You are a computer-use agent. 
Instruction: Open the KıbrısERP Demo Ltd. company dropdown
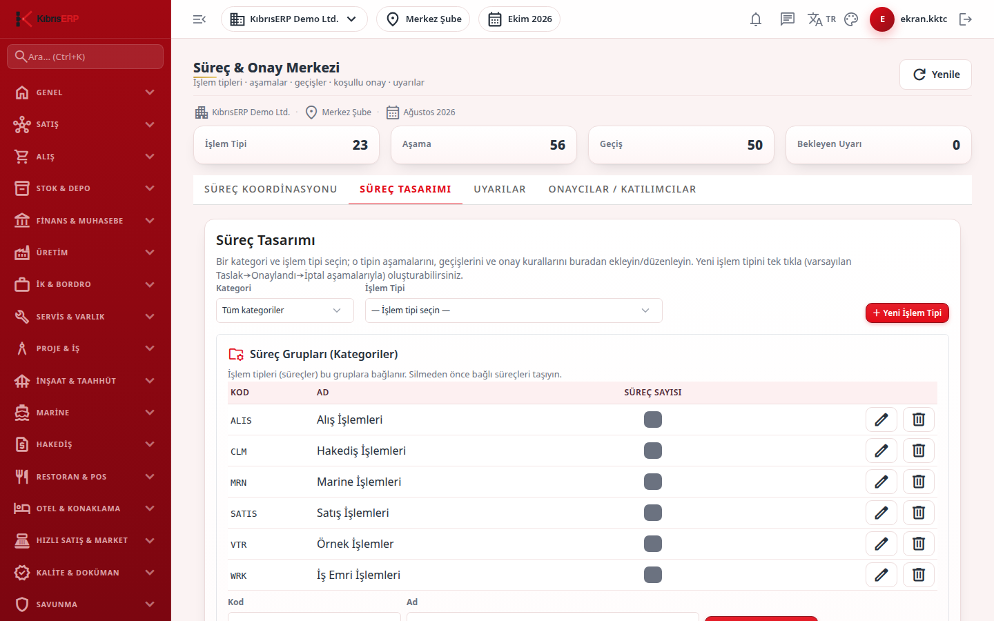click(294, 19)
